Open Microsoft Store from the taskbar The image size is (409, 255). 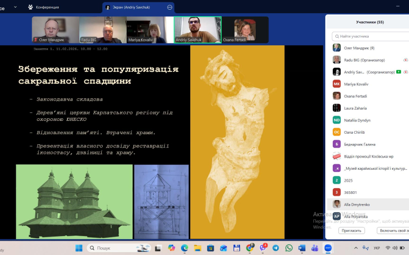click(x=211, y=248)
